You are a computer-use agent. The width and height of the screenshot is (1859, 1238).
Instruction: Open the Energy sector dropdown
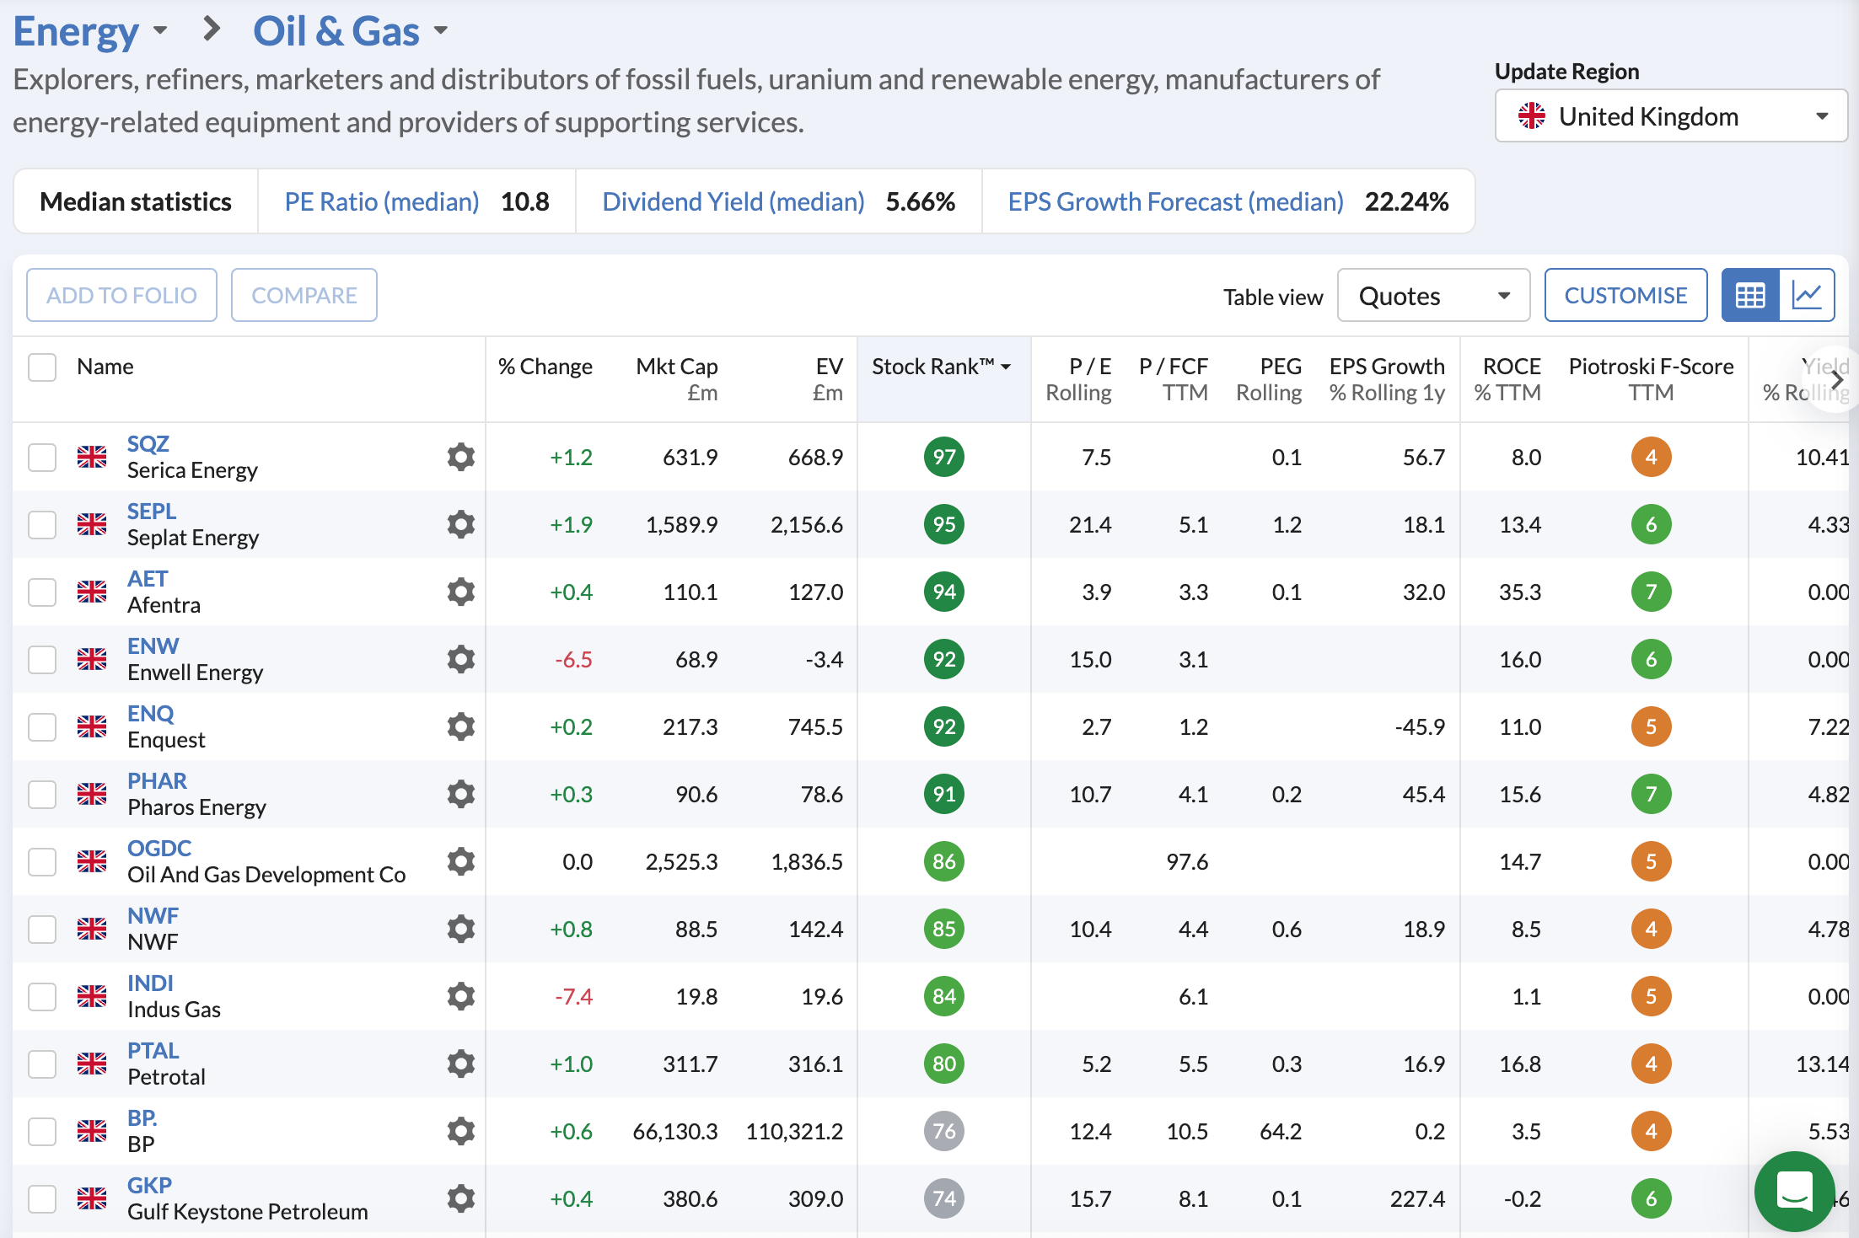point(90,31)
